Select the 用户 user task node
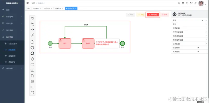This screenshot has height=103, width=209. pyautogui.click(x=65, y=43)
